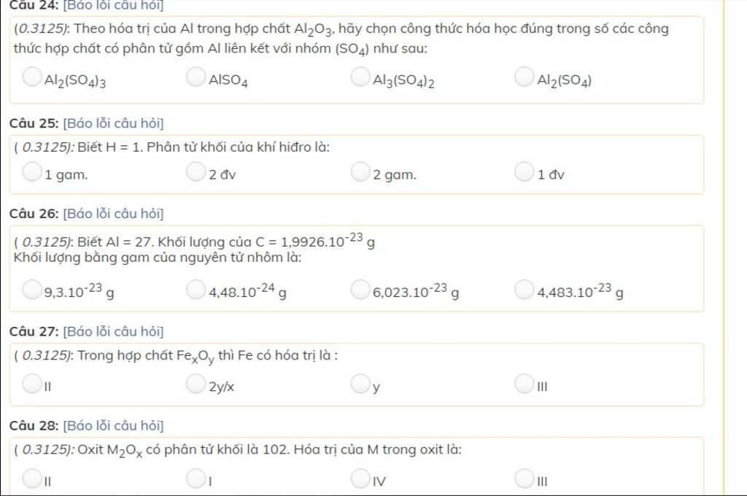Pick '2 gam.' radio option

tap(360, 172)
